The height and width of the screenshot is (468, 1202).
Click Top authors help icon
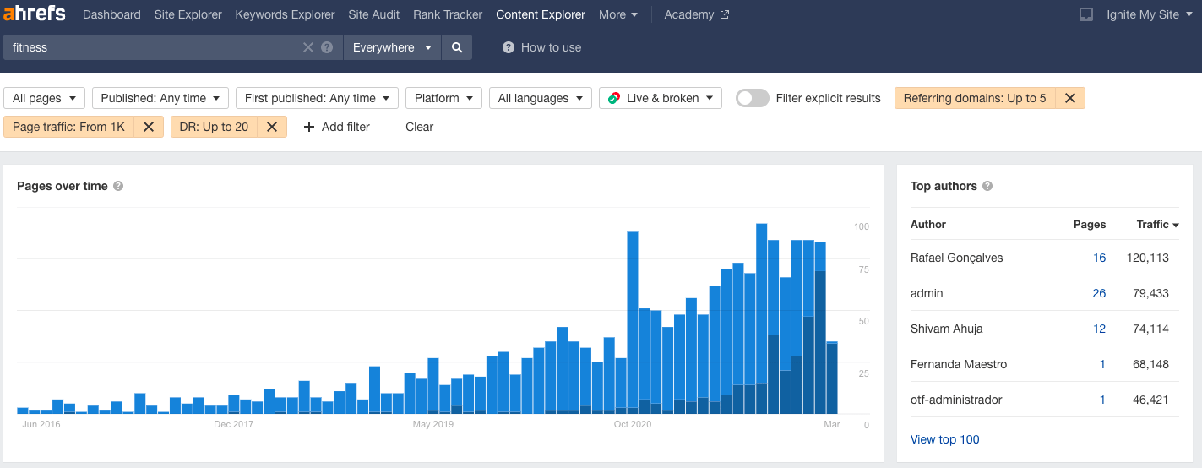click(987, 186)
